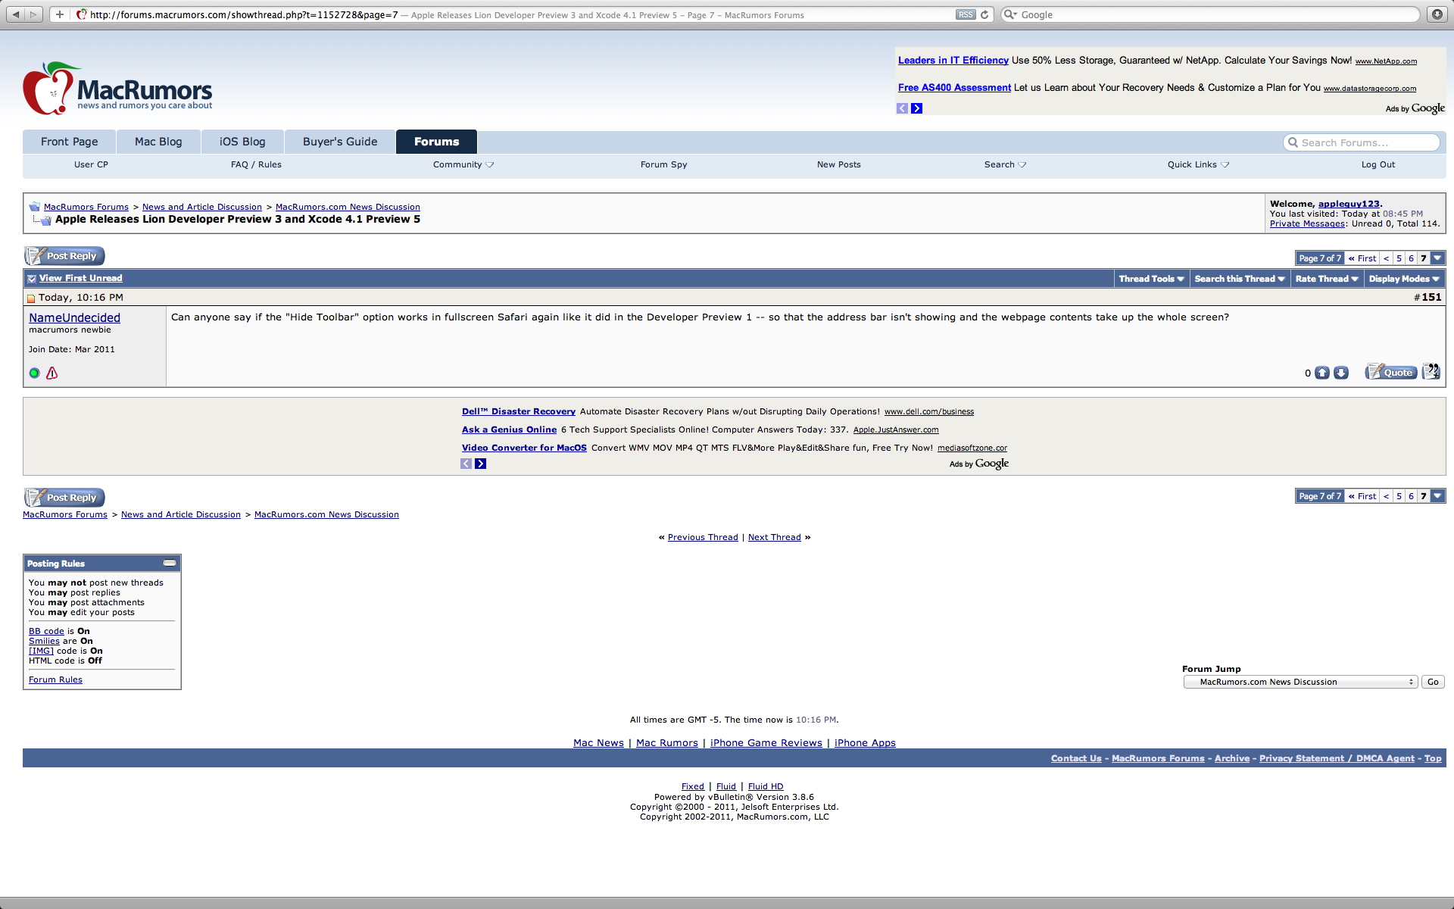
Task: Go back with browser back arrow
Action: tap(16, 14)
